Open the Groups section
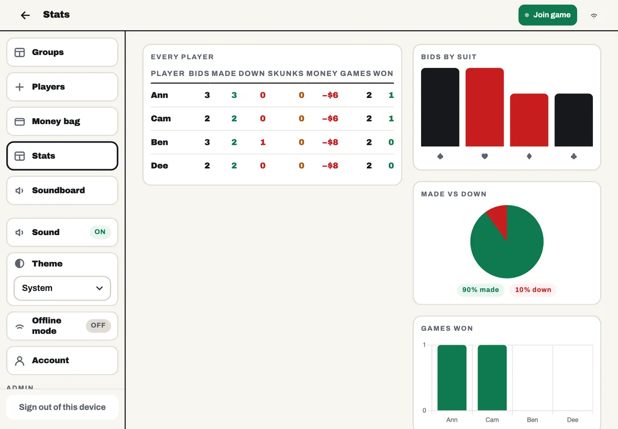 click(x=62, y=52)
